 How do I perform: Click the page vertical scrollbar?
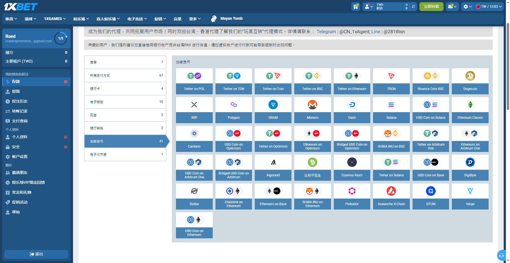pyautogui.click(x=508, y=67)
